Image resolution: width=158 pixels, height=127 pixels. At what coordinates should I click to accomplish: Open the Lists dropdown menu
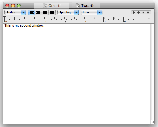pos(91,12)
